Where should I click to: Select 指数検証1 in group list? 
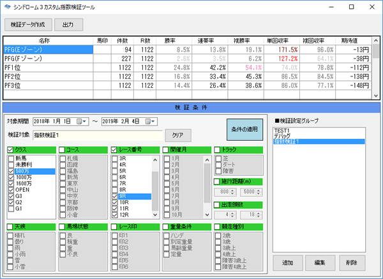point(319,141)
